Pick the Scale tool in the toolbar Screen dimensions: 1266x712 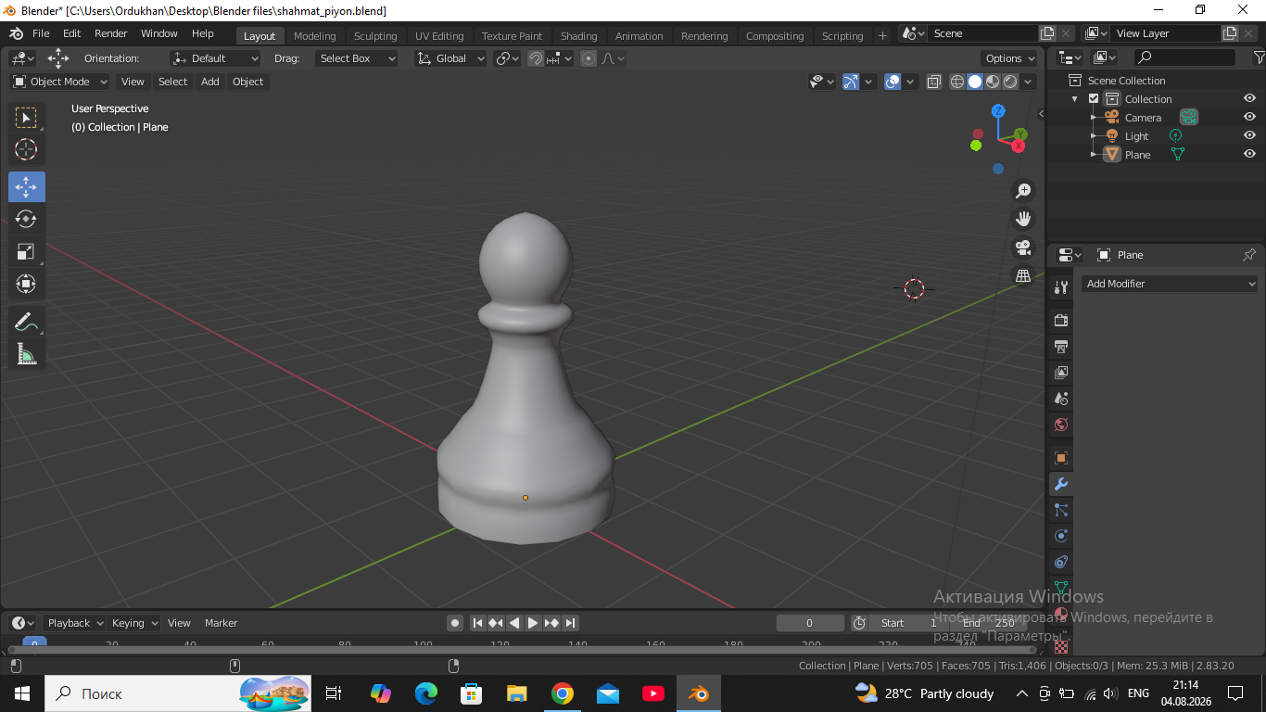click(27, 251)
